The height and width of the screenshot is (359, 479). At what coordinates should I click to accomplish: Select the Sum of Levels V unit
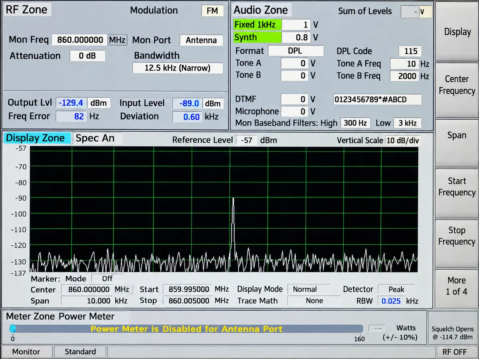[x=425, y=12]
